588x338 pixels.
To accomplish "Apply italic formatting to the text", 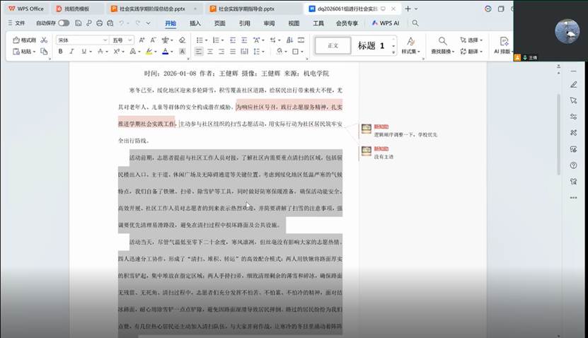I will pos(71,52).
